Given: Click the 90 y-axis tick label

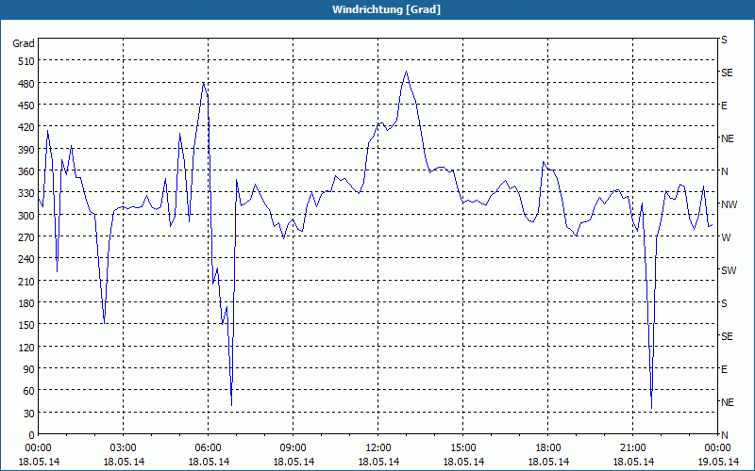Looking at the screenshot, I should 29,369.
